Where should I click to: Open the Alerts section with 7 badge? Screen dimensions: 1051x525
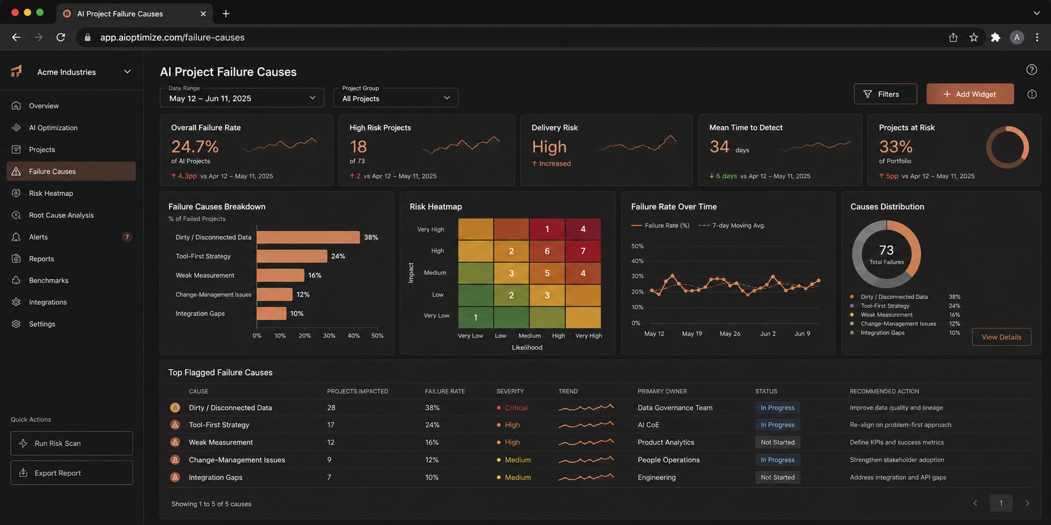(71, 237)
